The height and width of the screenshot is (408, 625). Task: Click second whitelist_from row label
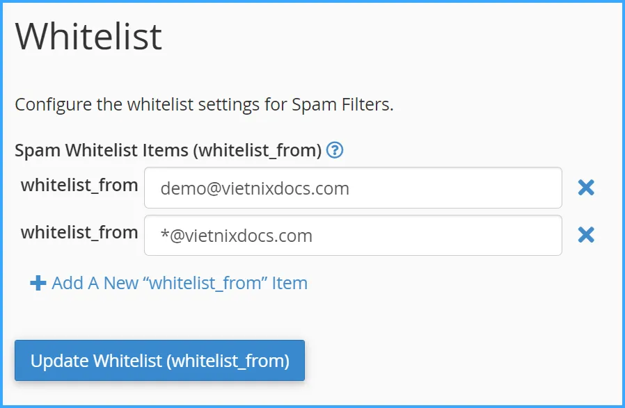pos(79,232)
